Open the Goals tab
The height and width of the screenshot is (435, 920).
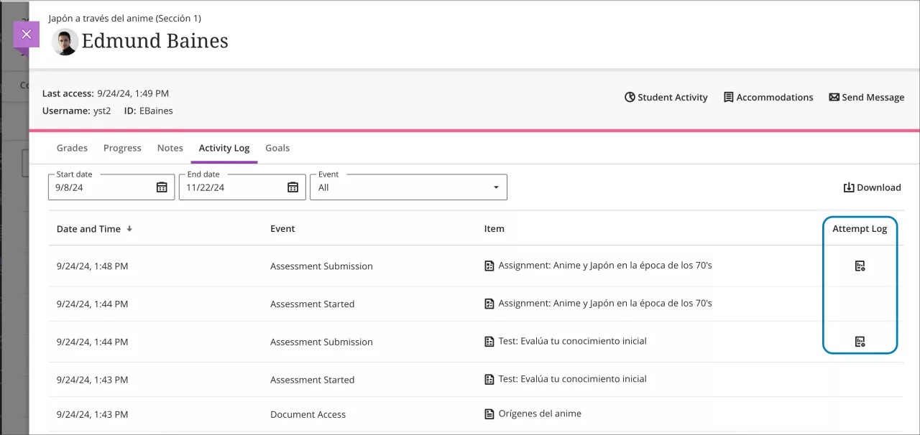(277, 148)
